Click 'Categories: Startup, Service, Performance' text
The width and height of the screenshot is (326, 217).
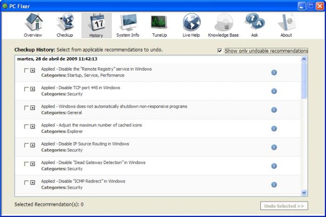tap(83, 75)
